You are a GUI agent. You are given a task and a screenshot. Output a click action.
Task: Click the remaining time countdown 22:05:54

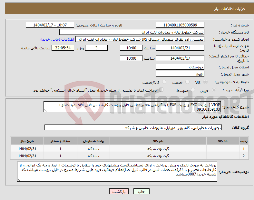click(63, 48)
